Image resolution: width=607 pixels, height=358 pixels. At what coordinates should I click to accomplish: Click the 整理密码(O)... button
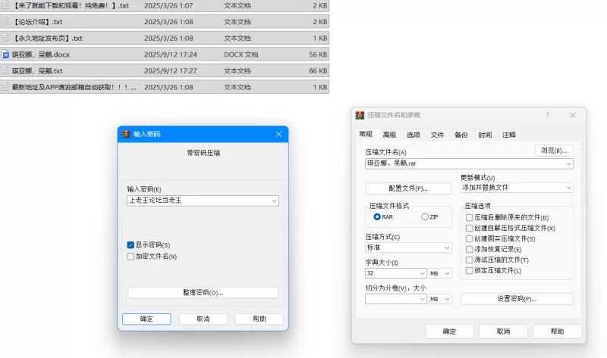pos(203,293)
